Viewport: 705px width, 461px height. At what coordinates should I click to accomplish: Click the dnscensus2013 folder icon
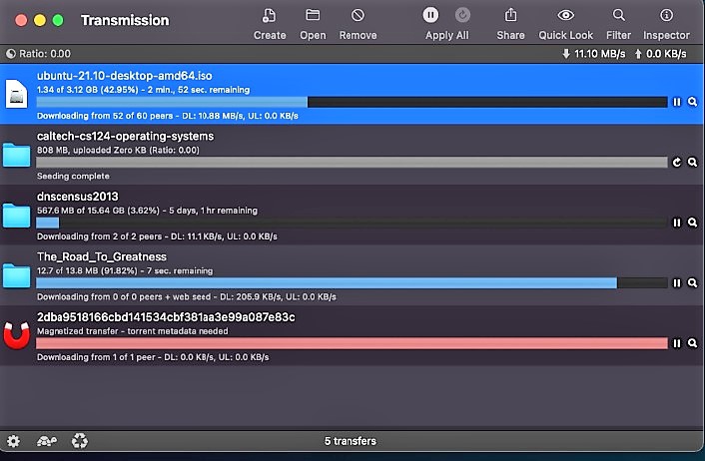tap(16, 216)
